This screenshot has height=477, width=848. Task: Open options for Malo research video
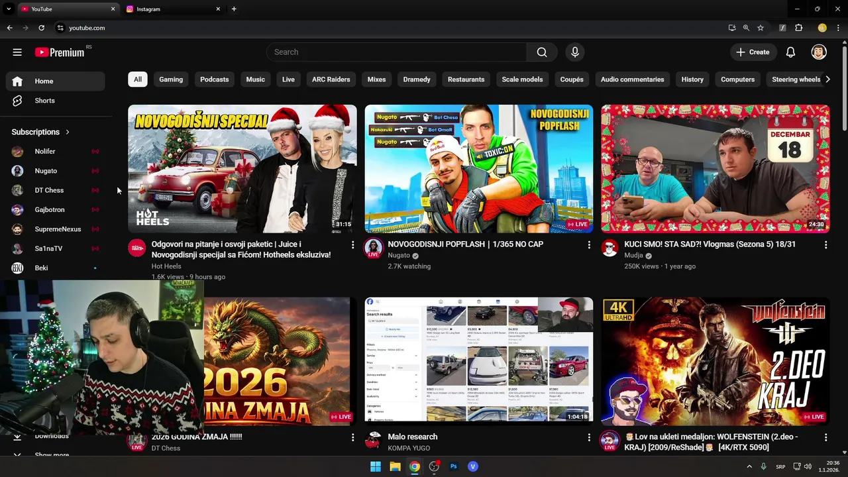(589, 438)
